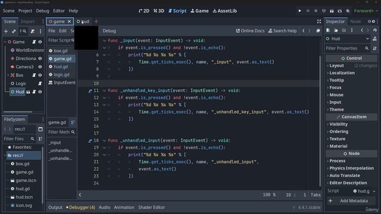Open the Shader Editor bottom panel
The width and height of the screenshot is (381, 214).
tap(151, 207)
